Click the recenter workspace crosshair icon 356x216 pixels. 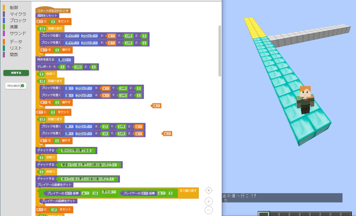point(208,190)
